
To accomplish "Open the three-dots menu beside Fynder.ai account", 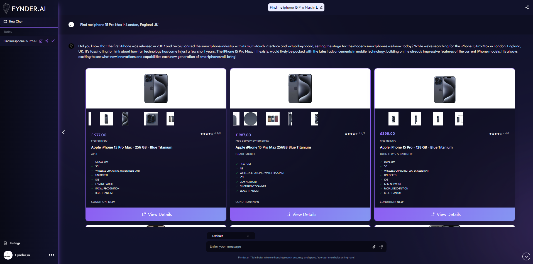I will click(52, 255).
